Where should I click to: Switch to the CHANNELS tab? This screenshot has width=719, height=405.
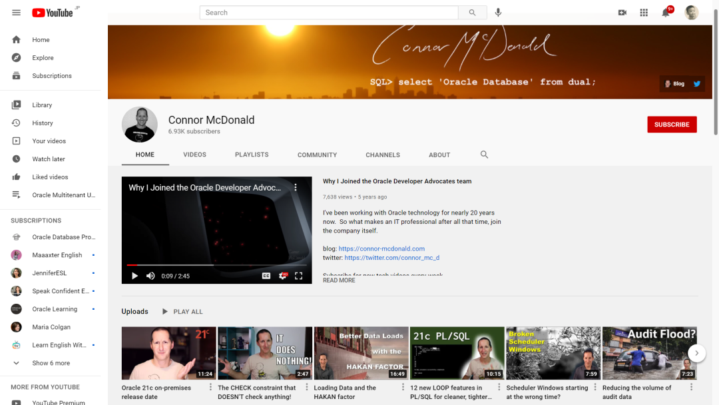coord(383,155)
